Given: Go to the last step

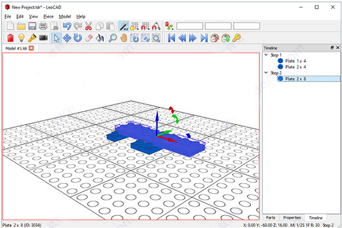Looking at the screenshot, I should tap(204, 38).
